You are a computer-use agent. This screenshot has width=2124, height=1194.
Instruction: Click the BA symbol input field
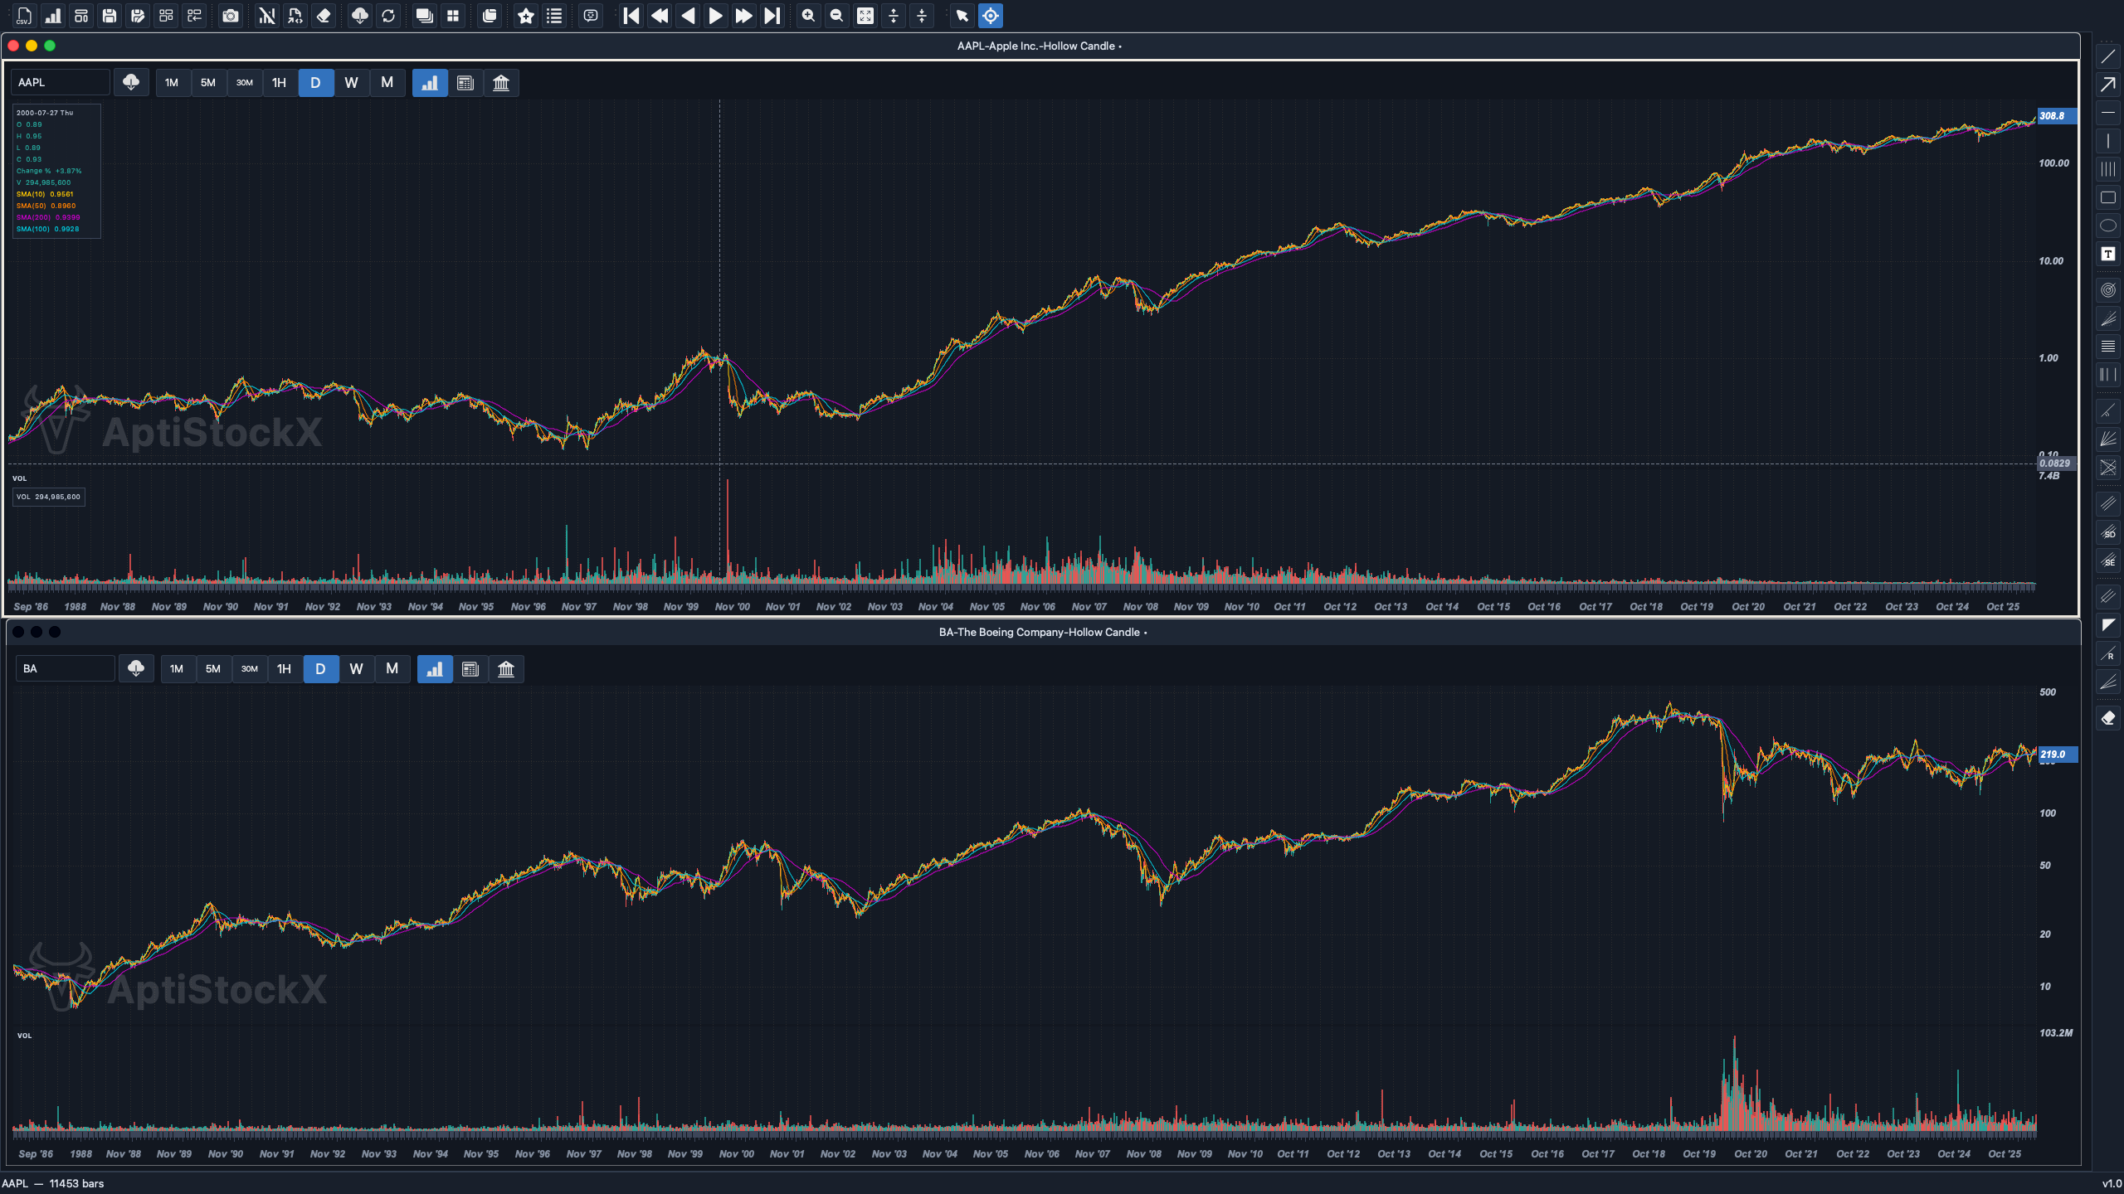(x=65, y=669)
